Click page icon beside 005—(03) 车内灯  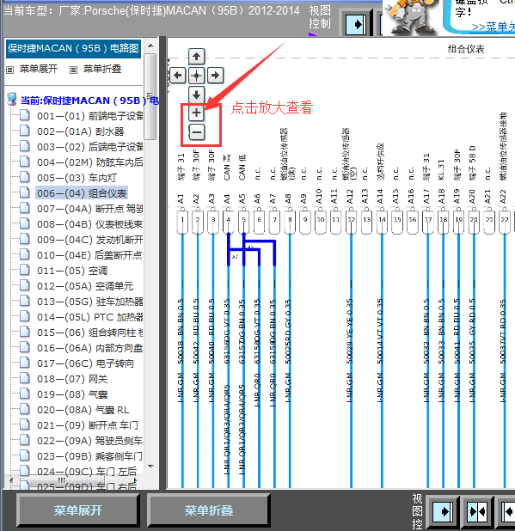[24, 177]
